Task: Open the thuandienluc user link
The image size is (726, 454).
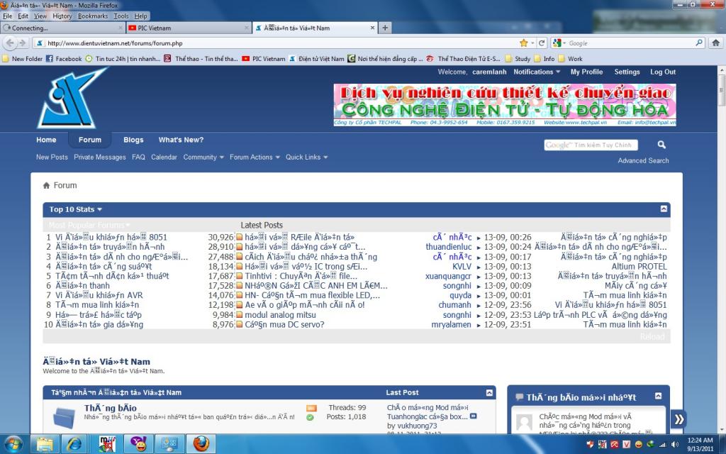Action: (x=449, y=247)
